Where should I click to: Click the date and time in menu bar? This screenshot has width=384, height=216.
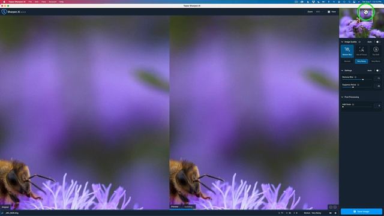click(372, 2)
